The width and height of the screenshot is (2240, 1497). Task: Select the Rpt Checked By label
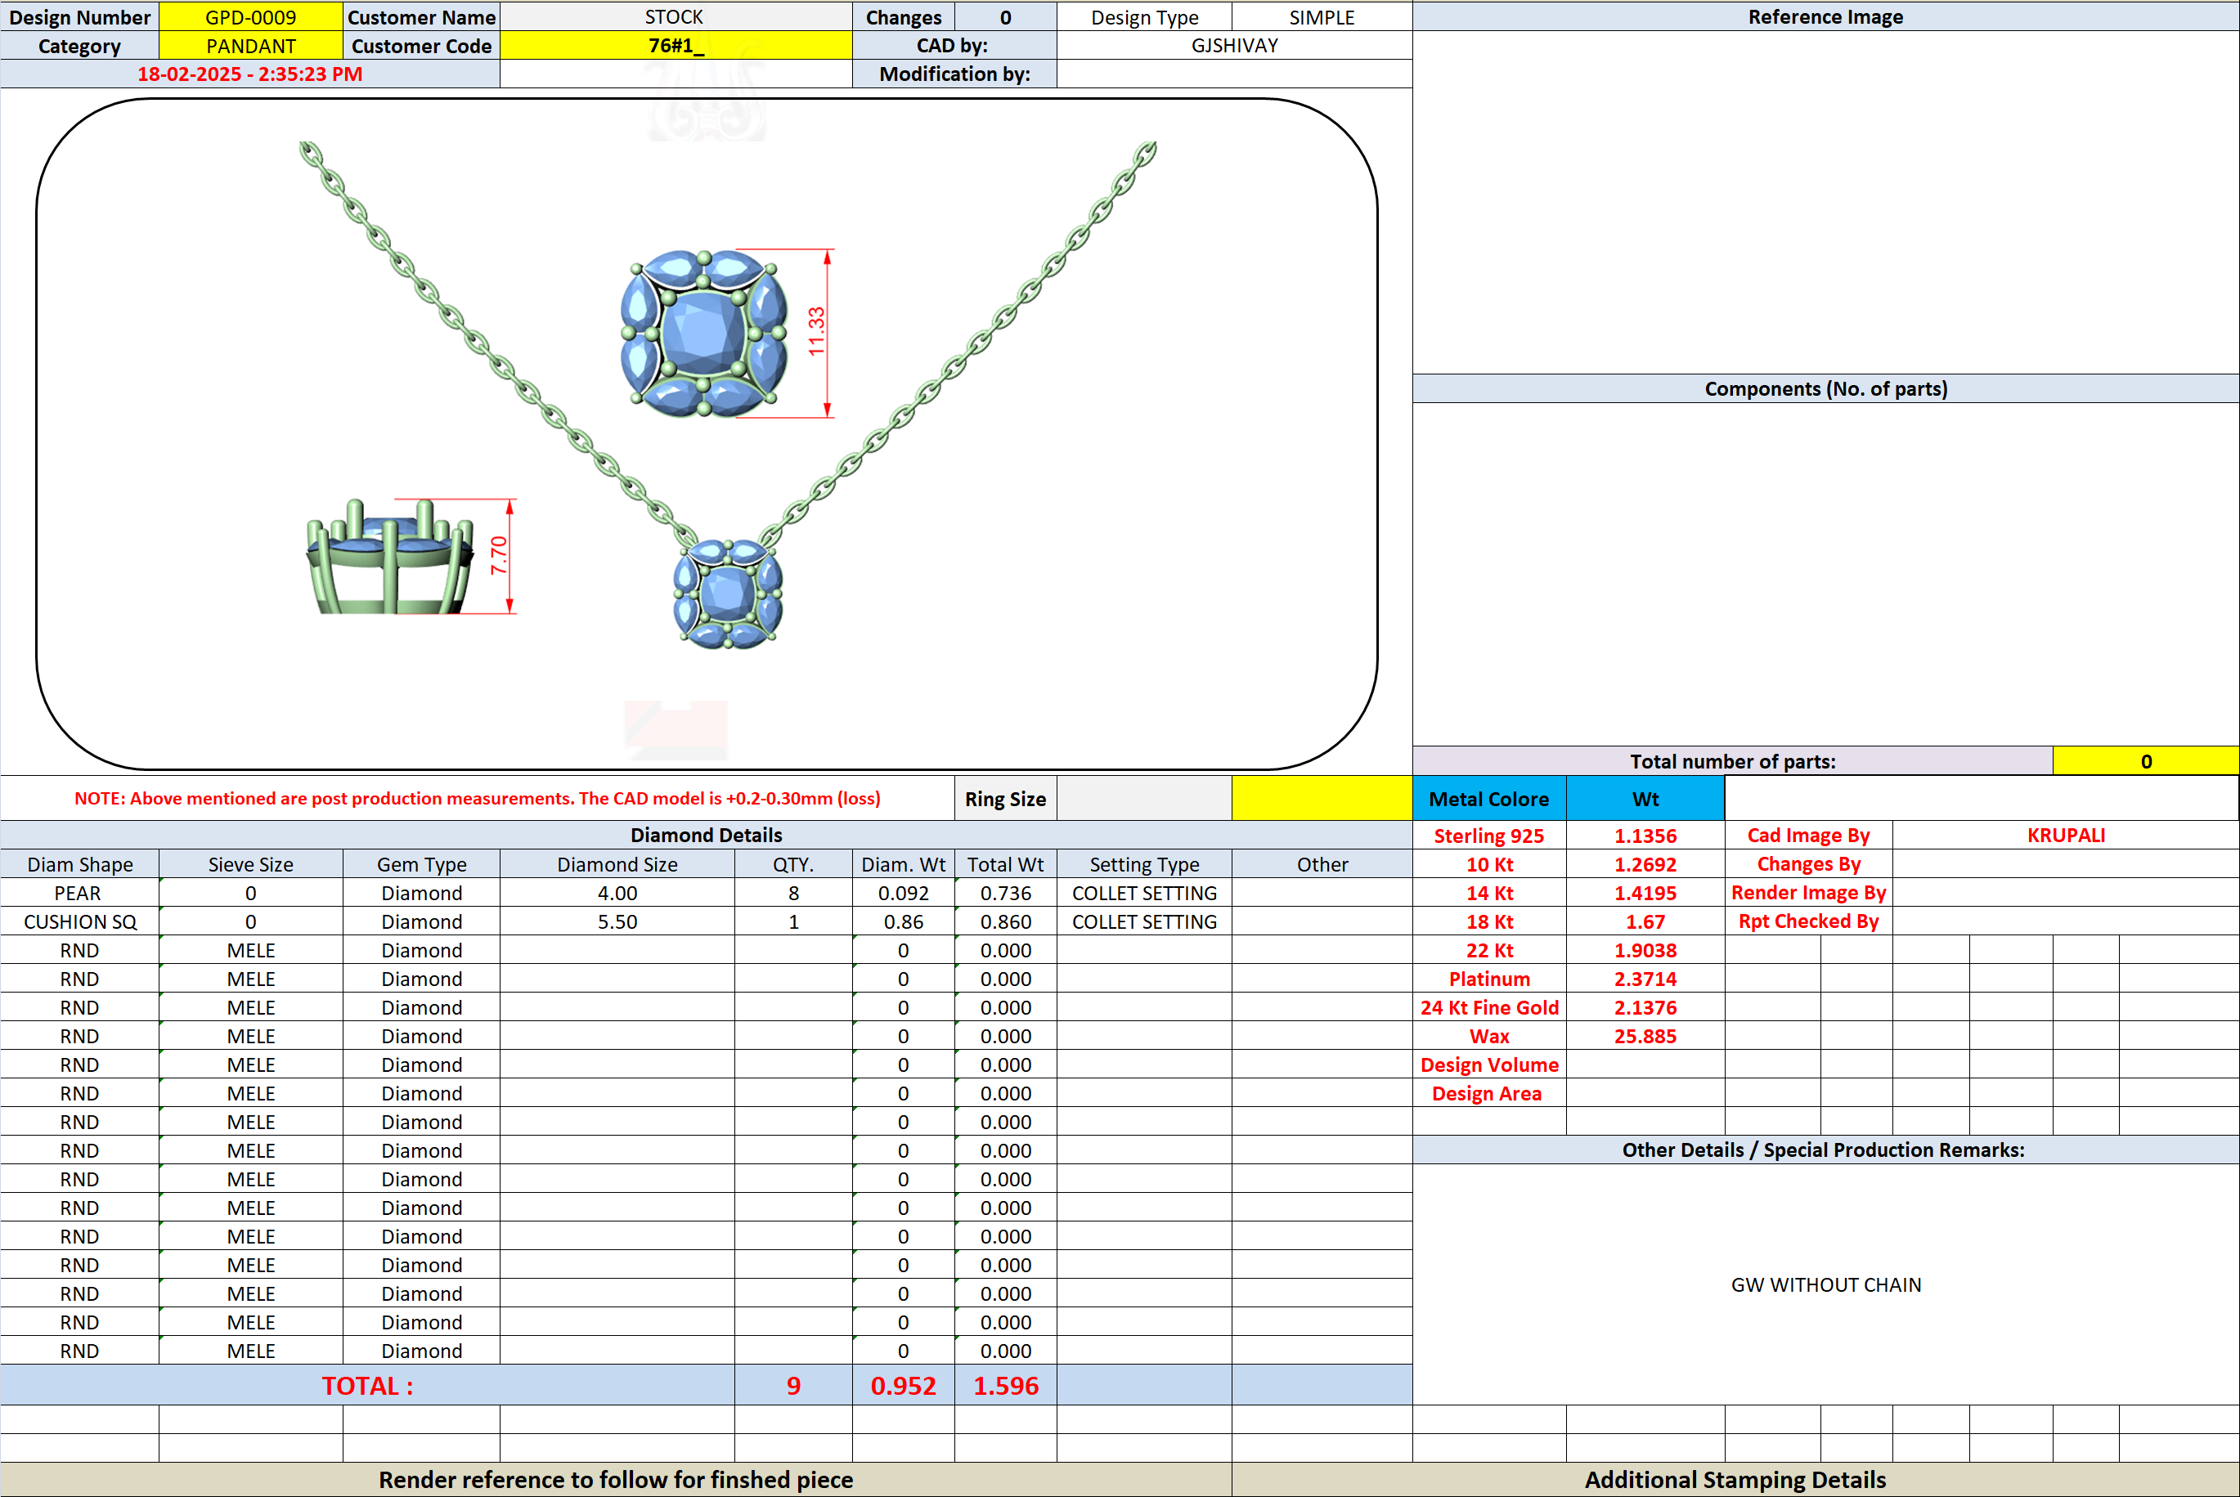[x=1807, y=921]
